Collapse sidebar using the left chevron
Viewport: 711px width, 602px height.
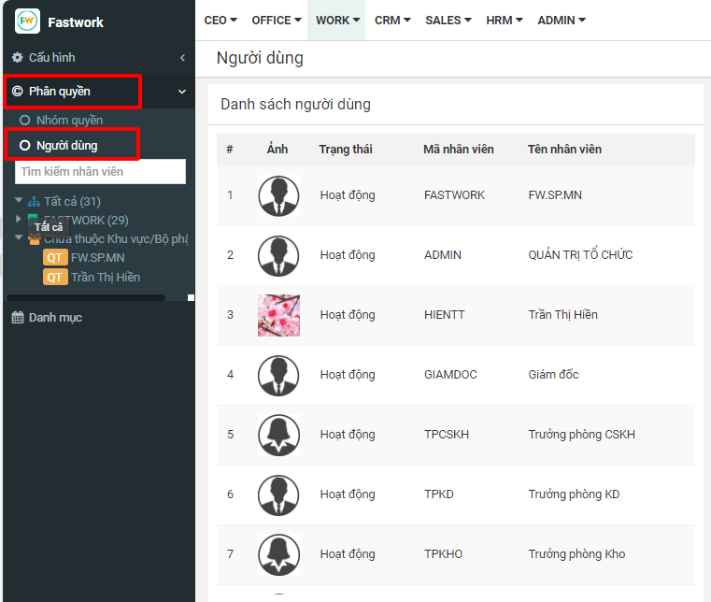[x=182, y=58]
